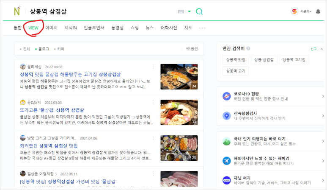Open the 옵션 filter settings
The image size is (327, 190).
tap(192, 49)
